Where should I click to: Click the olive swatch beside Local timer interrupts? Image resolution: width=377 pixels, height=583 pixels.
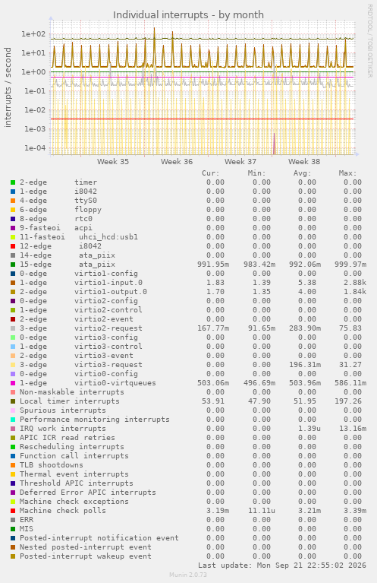point(13,401)
